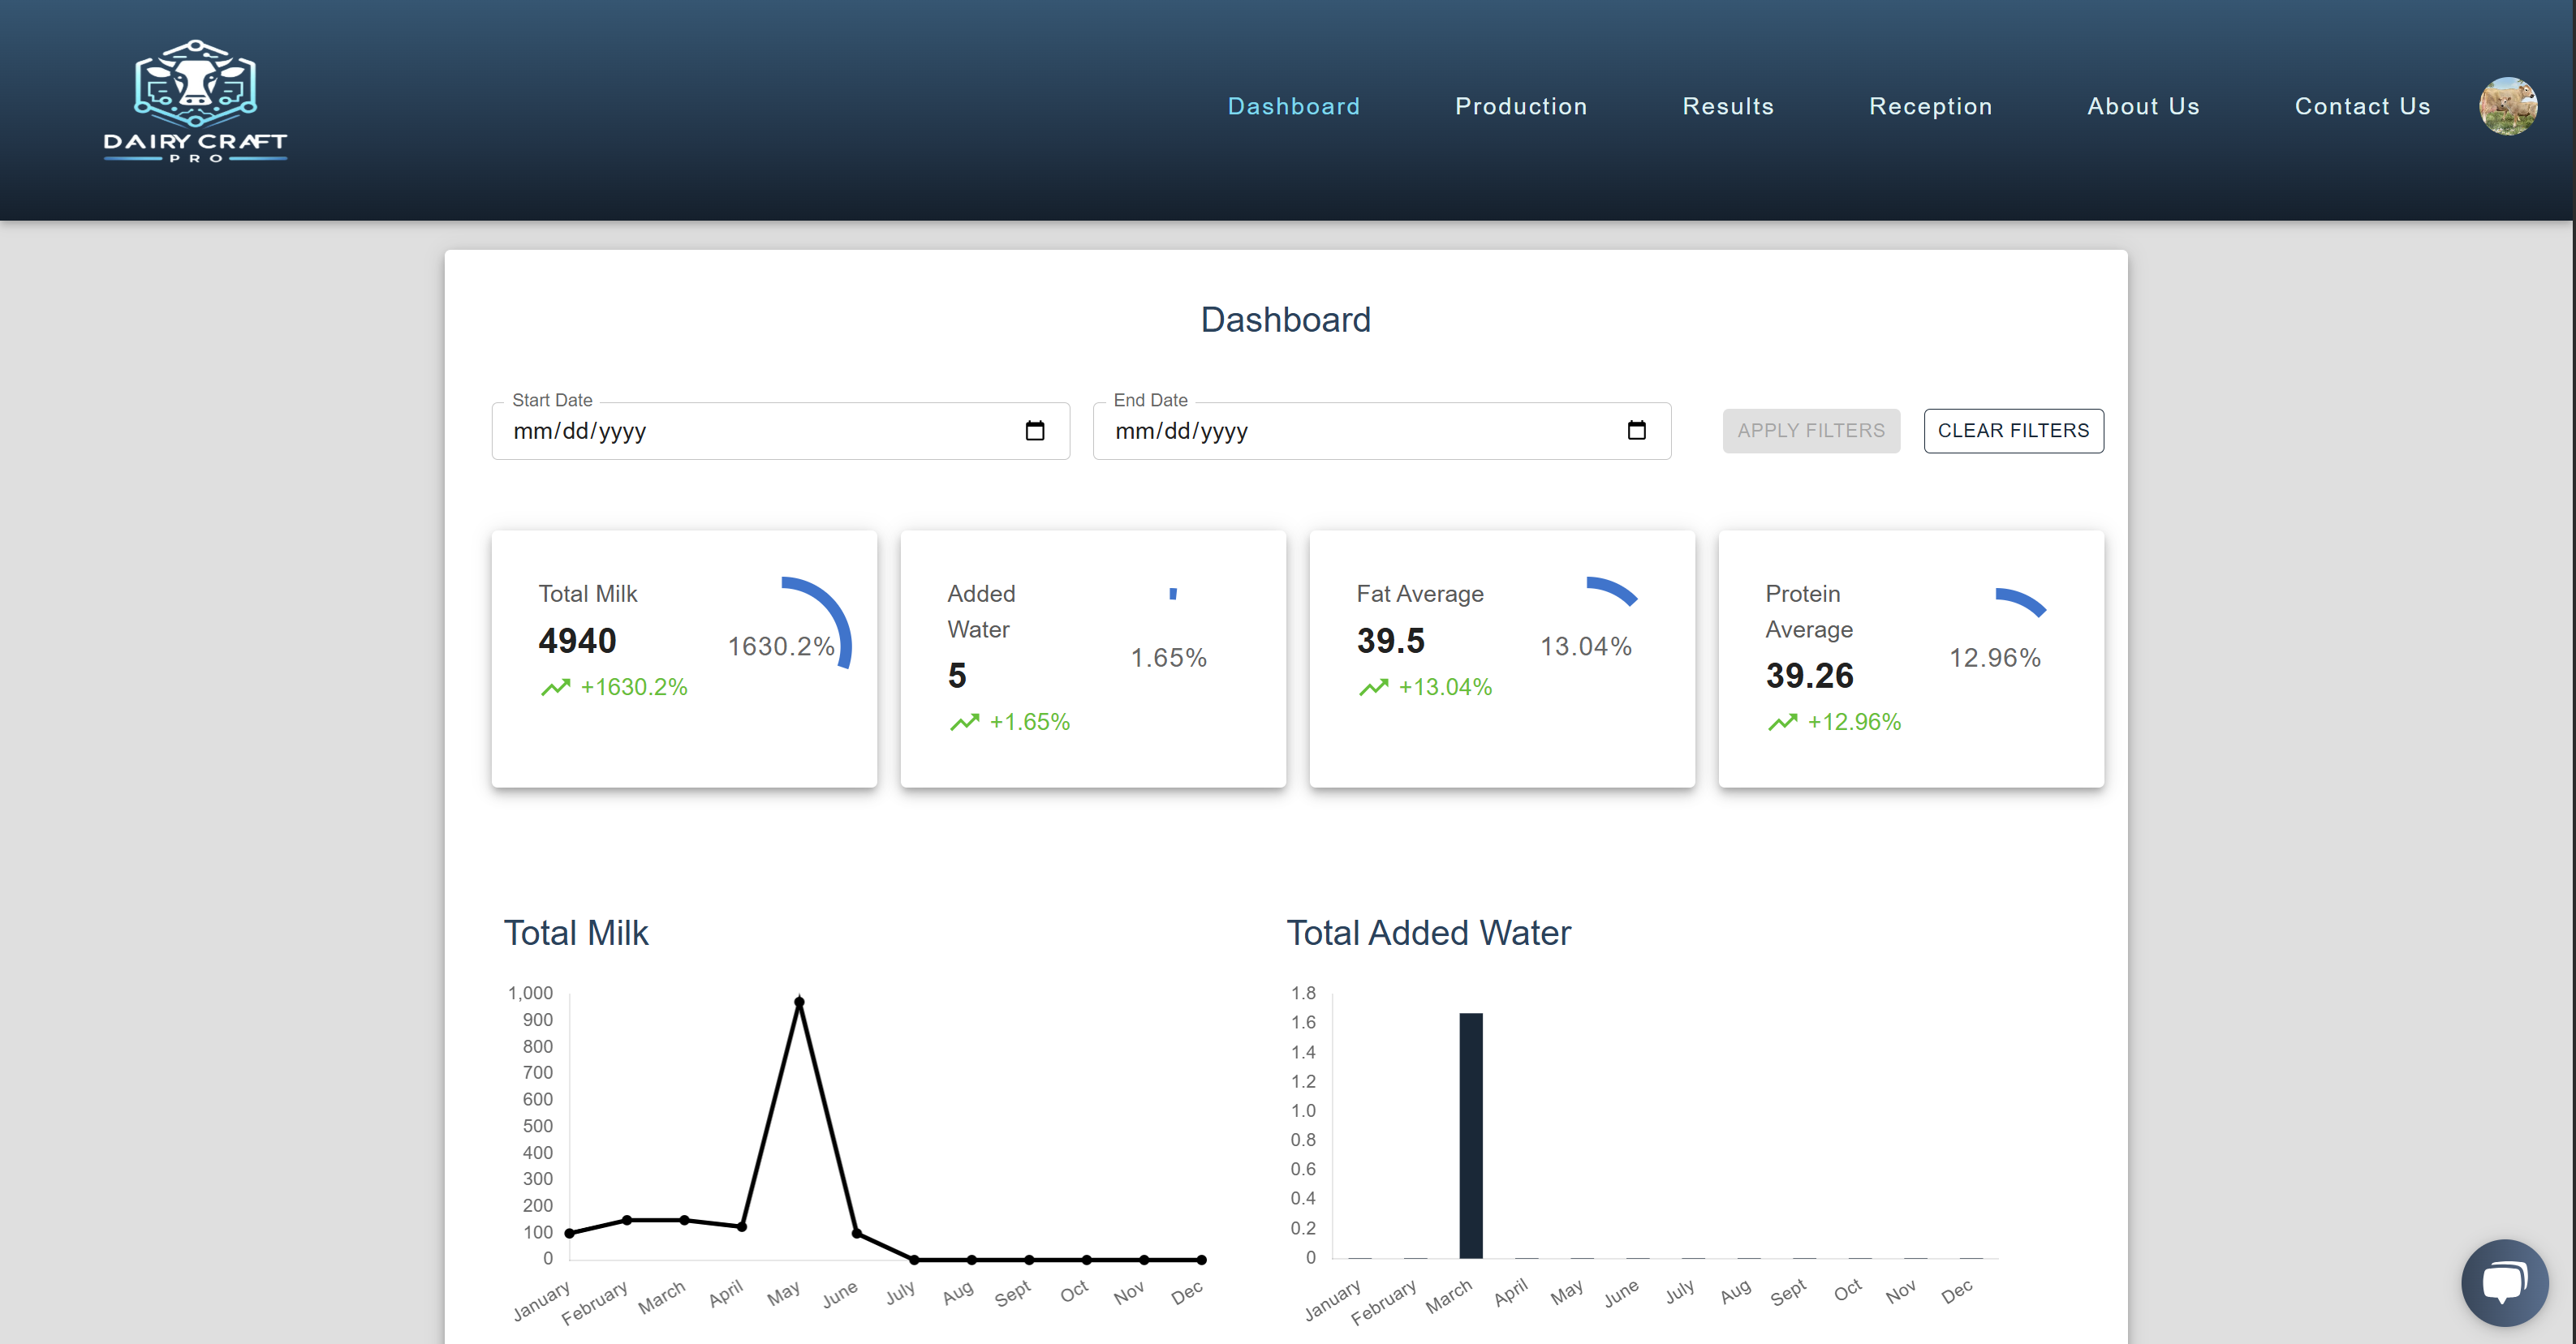
Task: Click the Total Milk trending-up arrow icon
Action: point(555,688)
